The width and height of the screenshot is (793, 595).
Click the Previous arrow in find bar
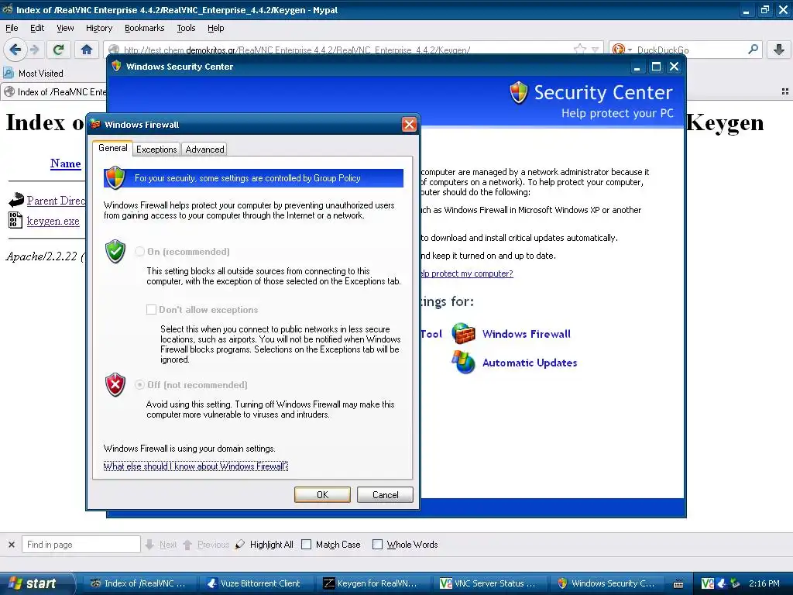[x=187, y=545]
